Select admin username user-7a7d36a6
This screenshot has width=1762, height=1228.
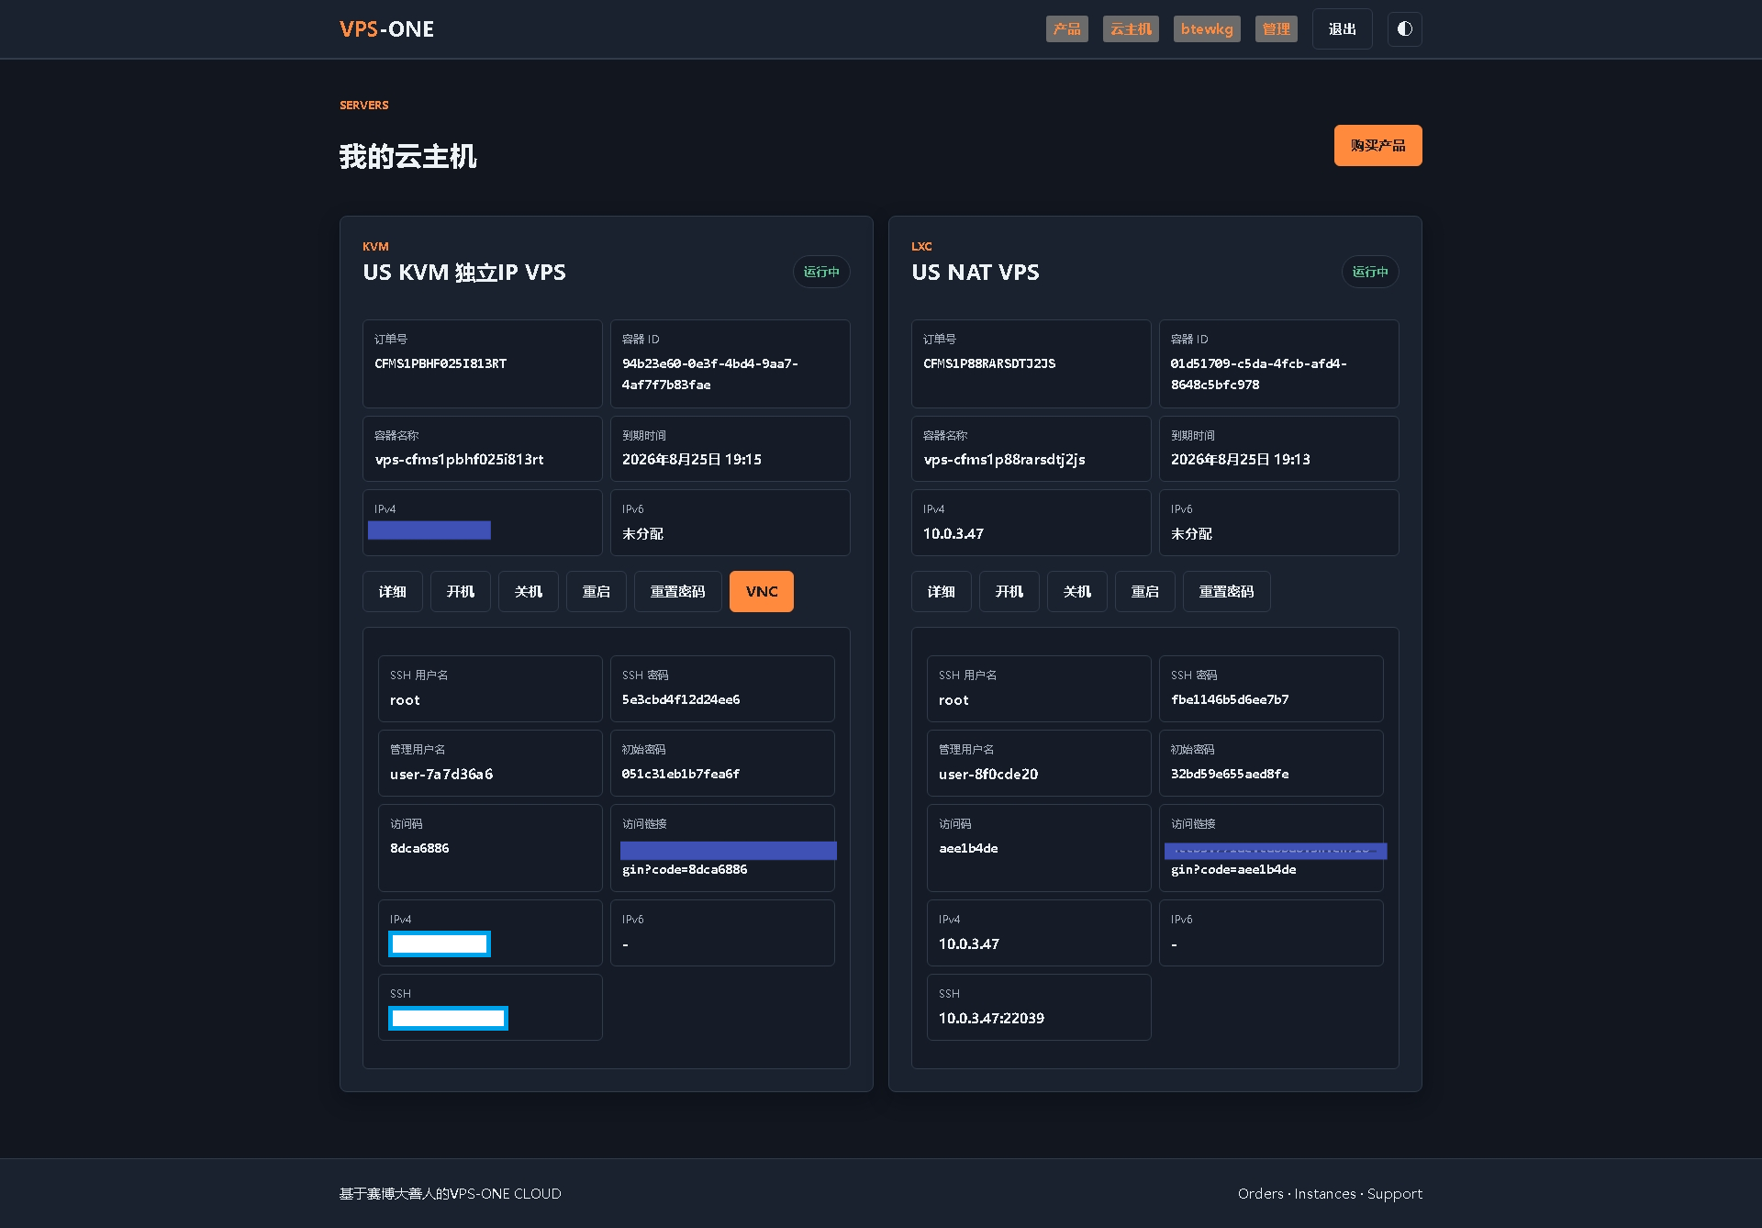tap(441, 774)
